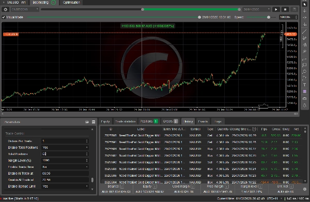Open the purple drawing color swatch
This screenshot has height=202, width=310.
pyautogui.click(x=304, y=91)
